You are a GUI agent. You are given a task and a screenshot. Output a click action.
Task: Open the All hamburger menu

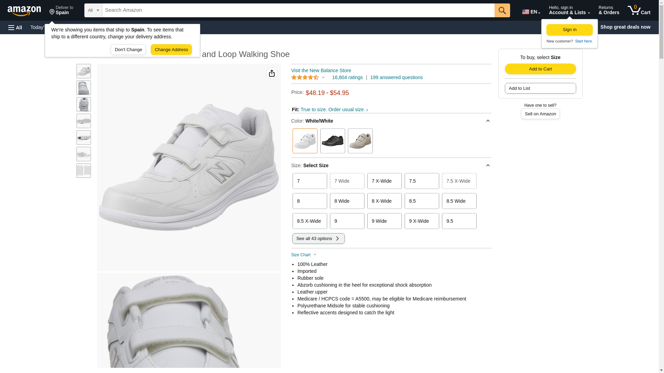tap(15, 27)
